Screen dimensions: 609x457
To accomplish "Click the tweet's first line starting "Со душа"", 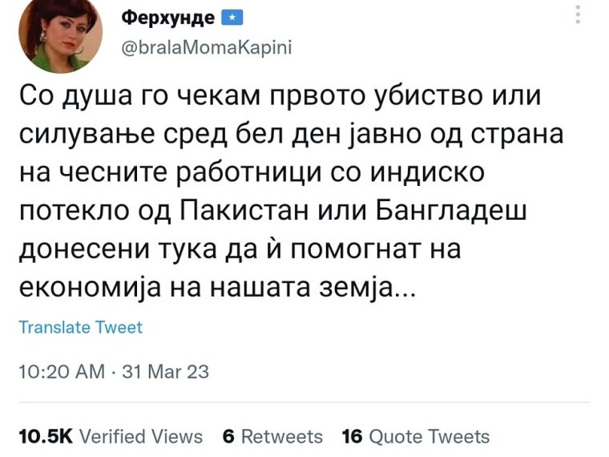I will 280,95.
